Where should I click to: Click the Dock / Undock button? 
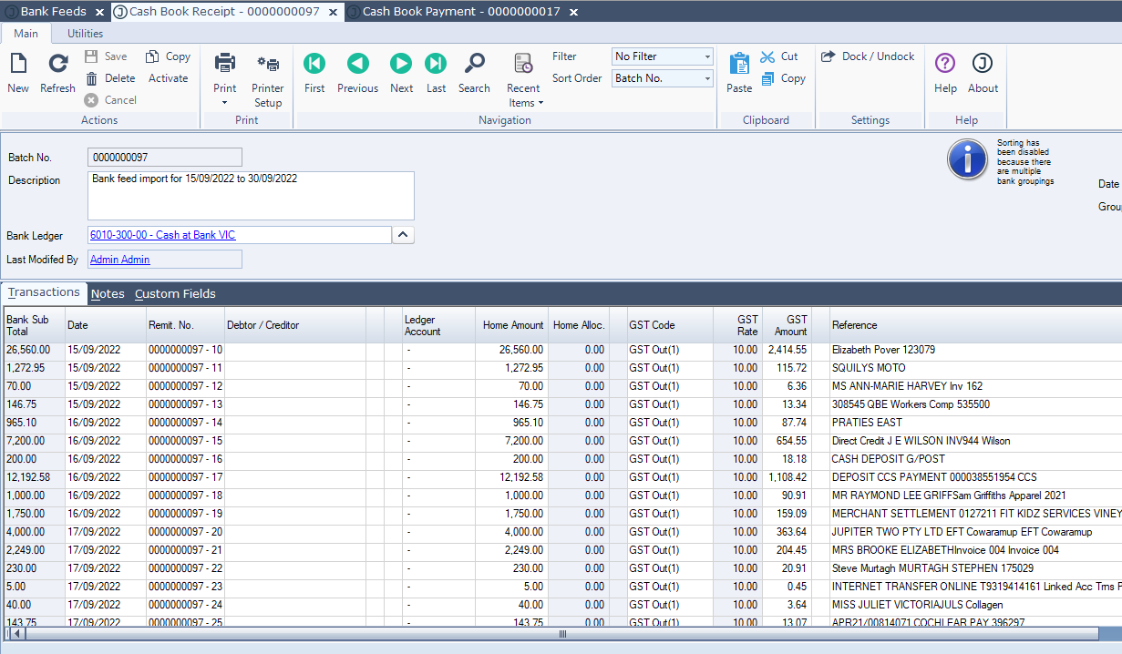point(868,56)
